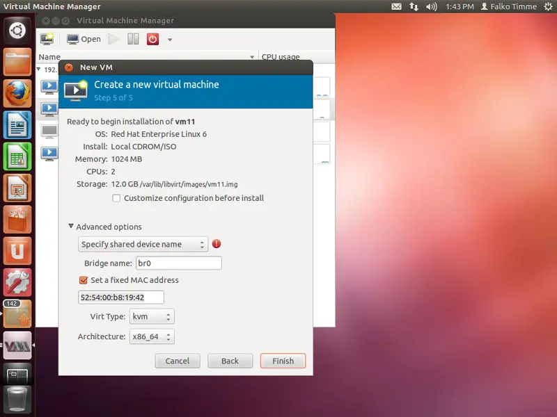Click the mail envelope indicator in top panel

[x=396, y=6]
